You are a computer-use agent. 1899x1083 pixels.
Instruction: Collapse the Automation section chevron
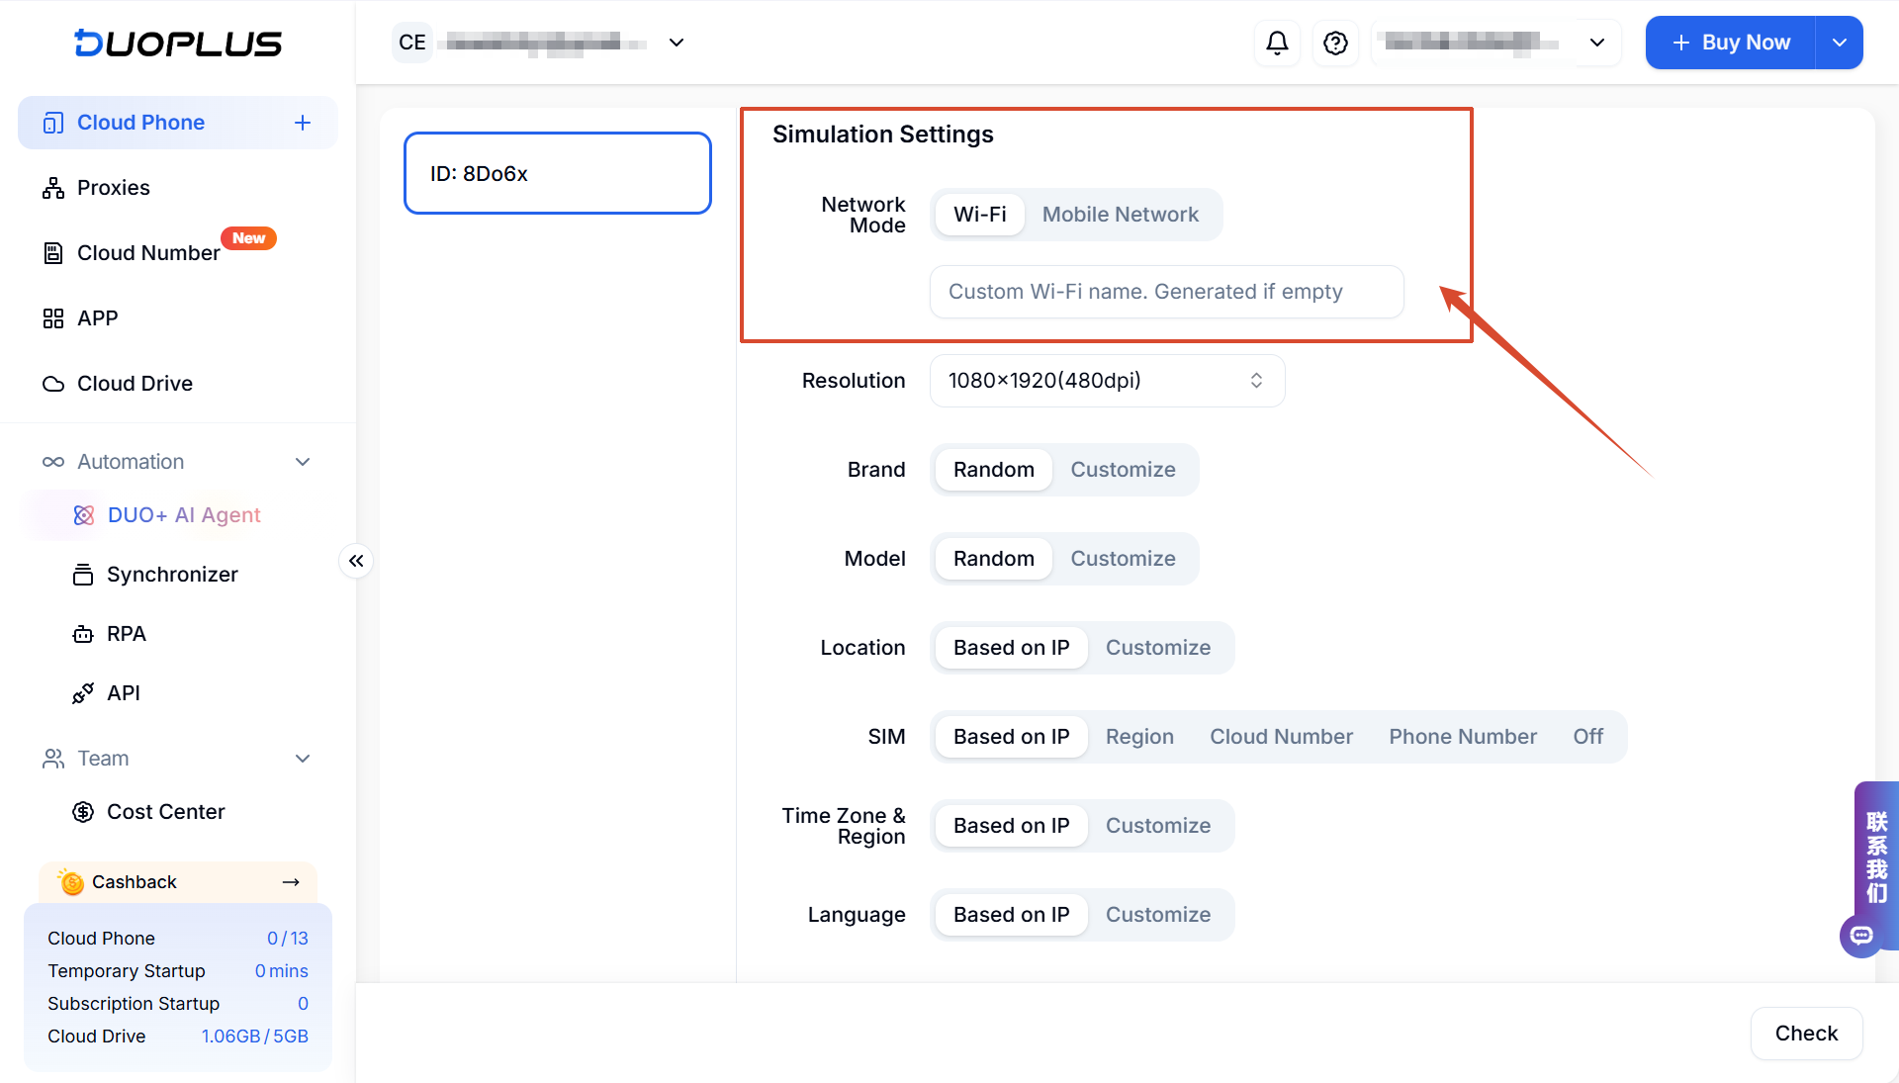click(x=303, y=462)
